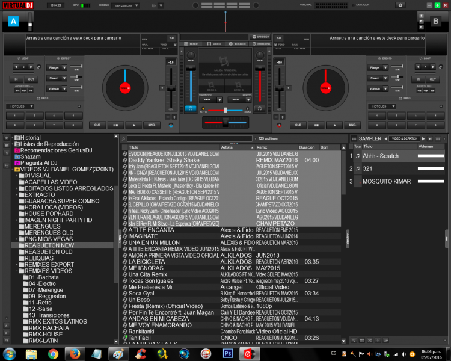Open HOTCUES pads dropdown on deck A

[x=20, y=106]
